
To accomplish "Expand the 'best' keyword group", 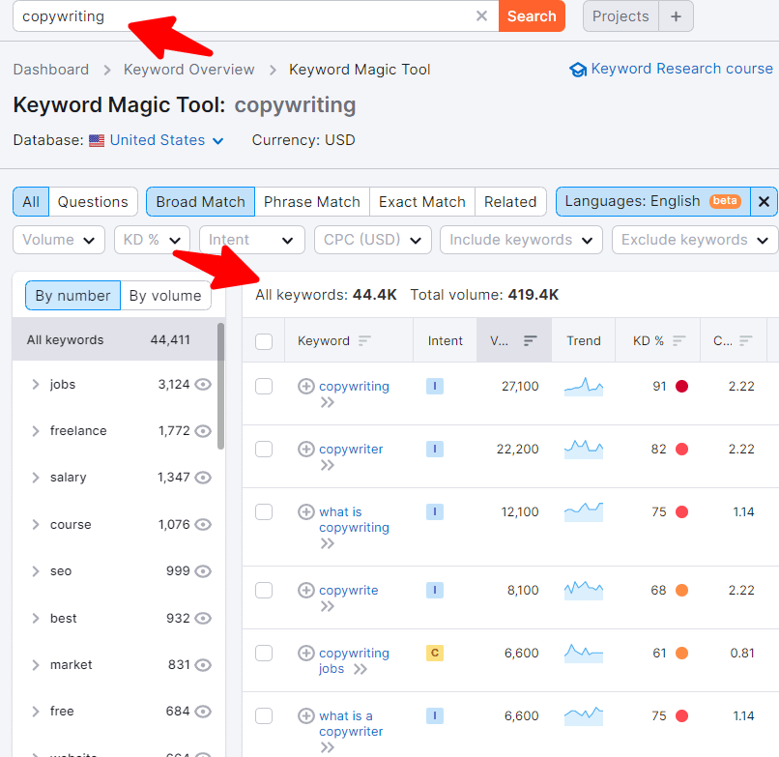I will (35, 618).
